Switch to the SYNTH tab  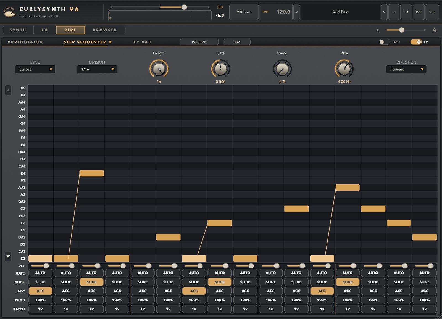pyautogui.click(x=18, y=30)
